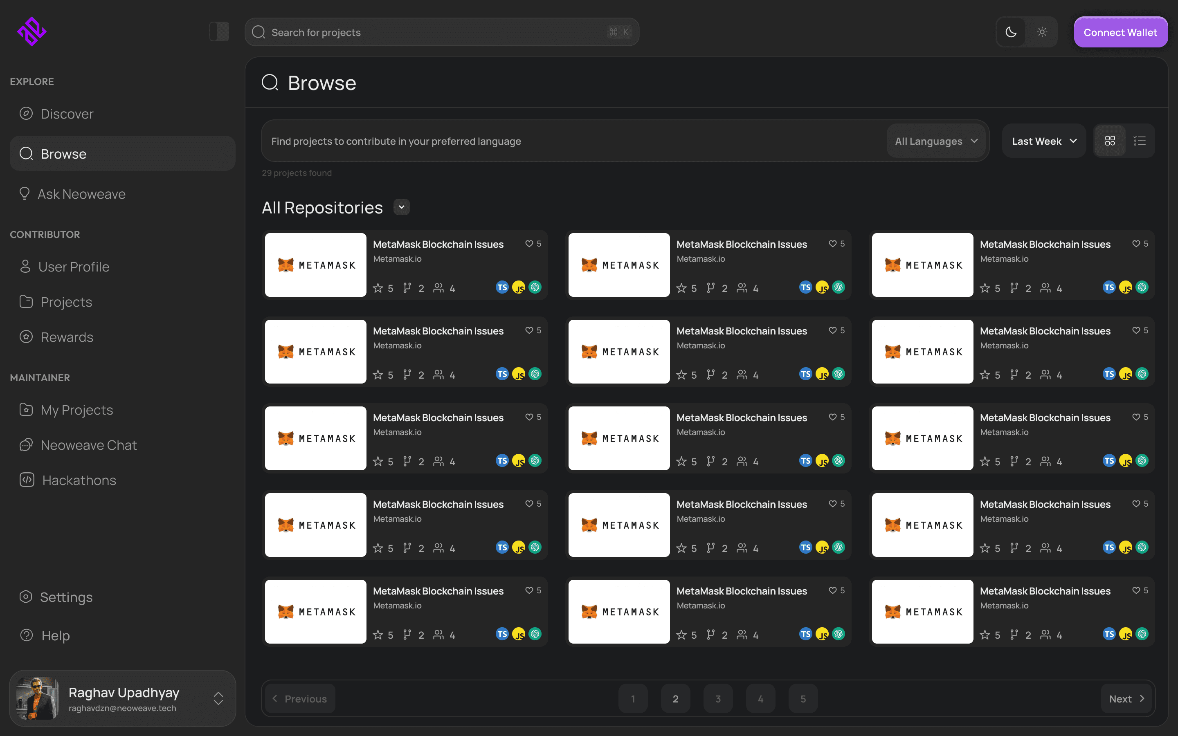Switch to light mode sun toggle
The width and height of the screenshot is (1178, 736).
tap(1042, 32)
